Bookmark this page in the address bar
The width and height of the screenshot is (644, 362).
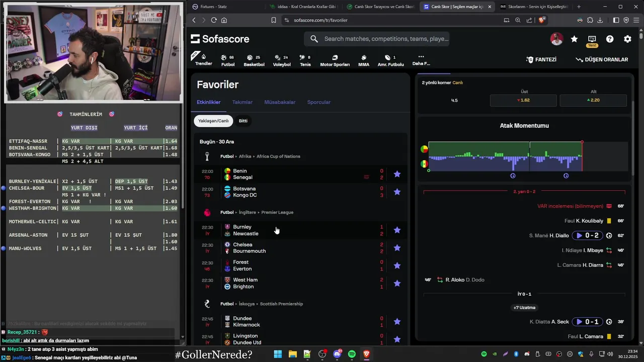pos(274,20)
